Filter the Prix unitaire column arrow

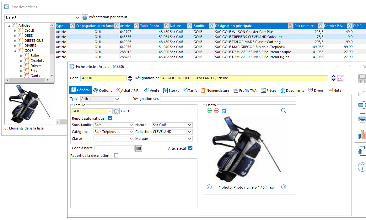tap(320, 26)
